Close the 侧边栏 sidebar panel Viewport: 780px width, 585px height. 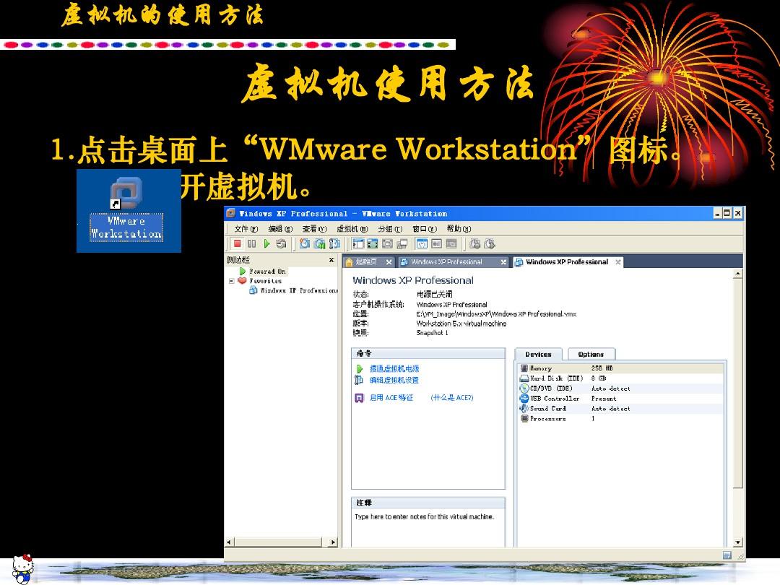click(x=331, y=260)
